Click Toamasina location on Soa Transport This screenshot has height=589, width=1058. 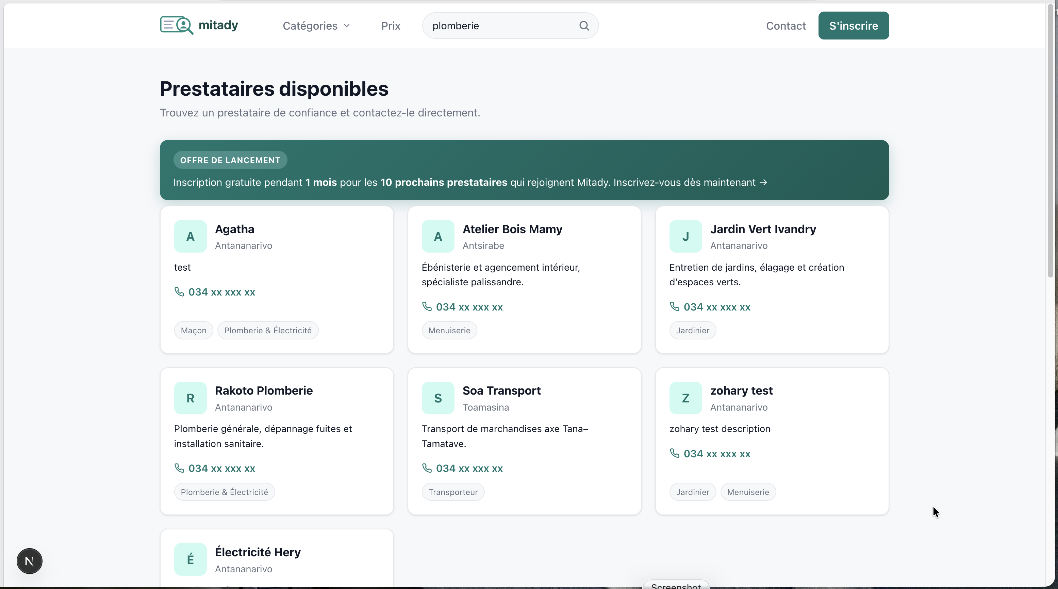pos(485,407)
